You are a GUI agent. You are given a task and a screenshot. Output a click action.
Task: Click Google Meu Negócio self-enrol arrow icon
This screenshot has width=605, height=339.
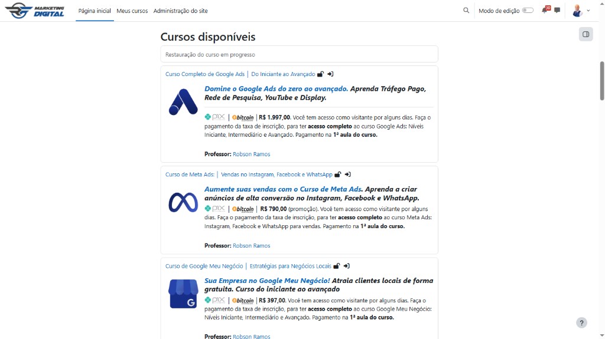point(346,266)
